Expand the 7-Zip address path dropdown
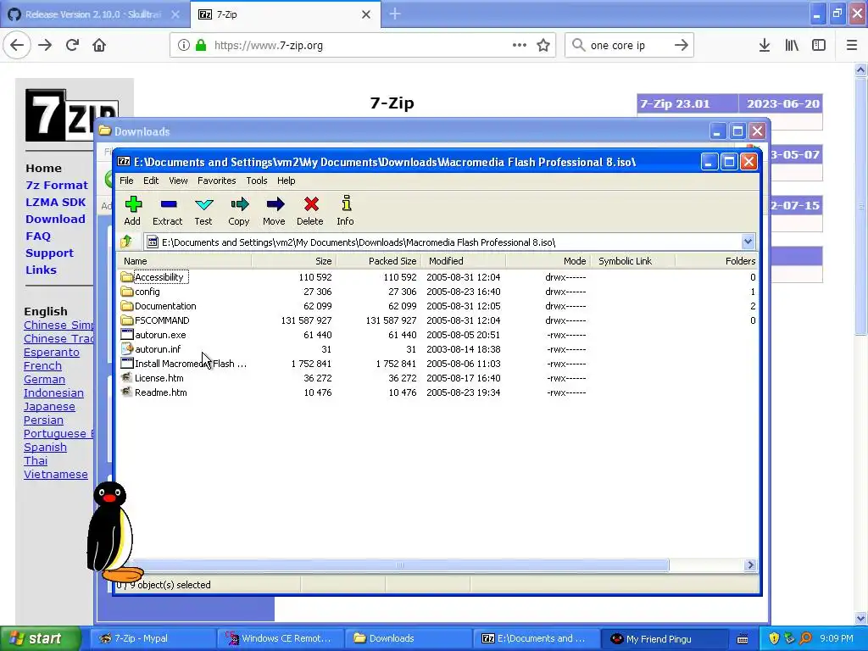 (748, 242)
